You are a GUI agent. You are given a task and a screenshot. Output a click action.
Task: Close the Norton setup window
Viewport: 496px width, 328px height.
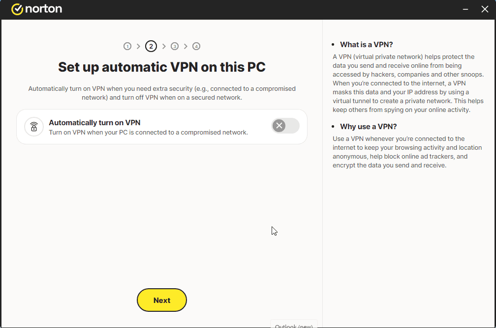[484, 9]
